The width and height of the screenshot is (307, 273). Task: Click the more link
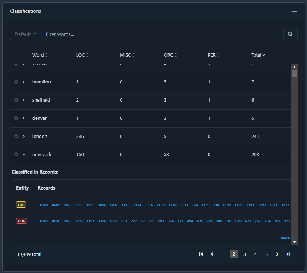285,237
